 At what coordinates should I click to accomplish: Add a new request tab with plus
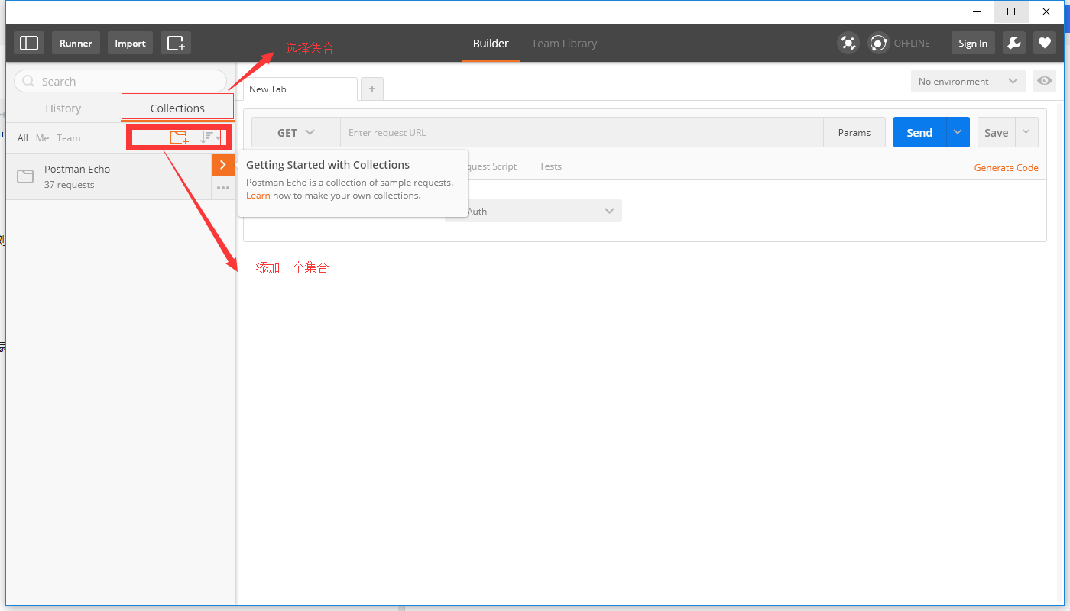coord(372,89)
